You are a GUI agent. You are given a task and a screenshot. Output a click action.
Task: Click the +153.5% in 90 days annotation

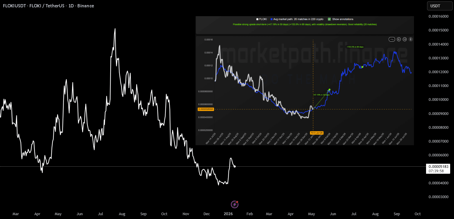pos(355,47)
